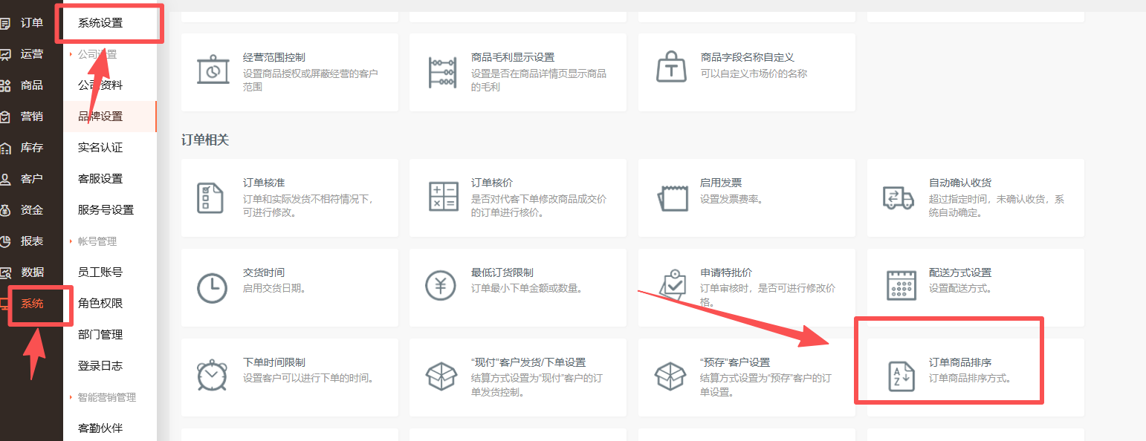Collapse the 公司设置 group header
The image size is (1146, 441).
(97, 54)
